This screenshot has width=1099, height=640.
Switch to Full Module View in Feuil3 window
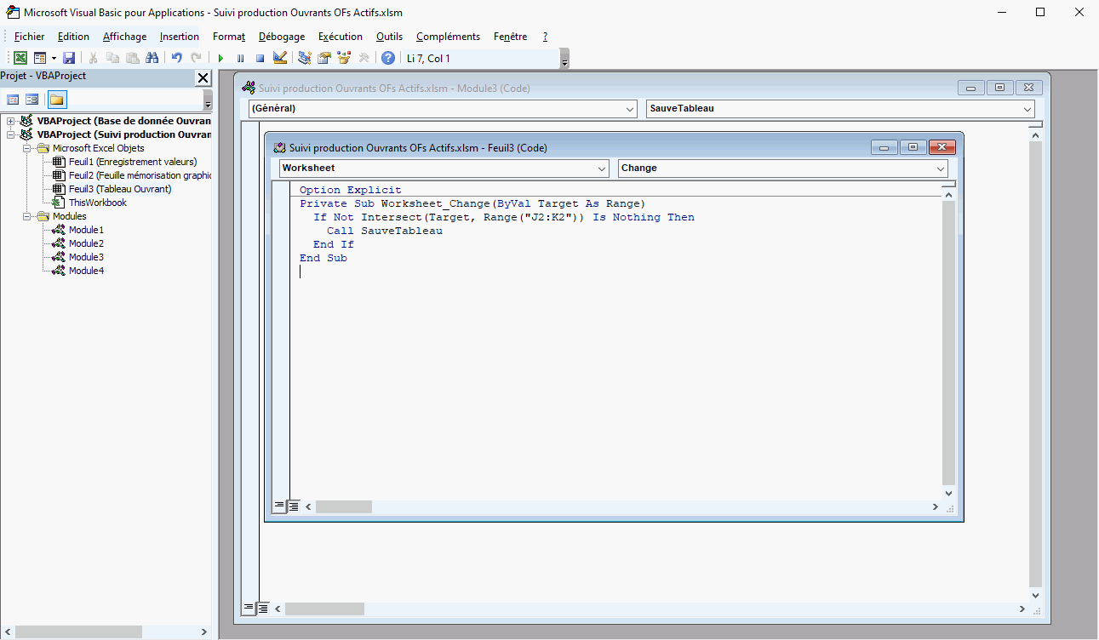pos(293,506)
